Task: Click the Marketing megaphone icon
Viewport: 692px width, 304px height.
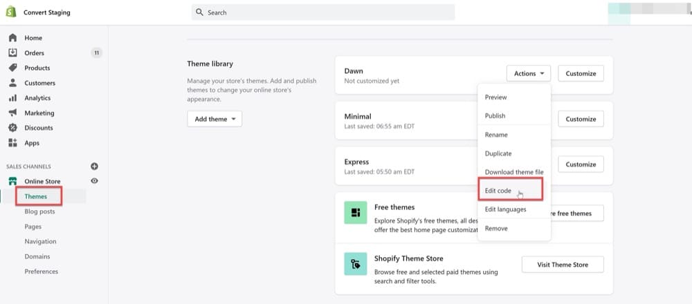Action: pos(12,113)
